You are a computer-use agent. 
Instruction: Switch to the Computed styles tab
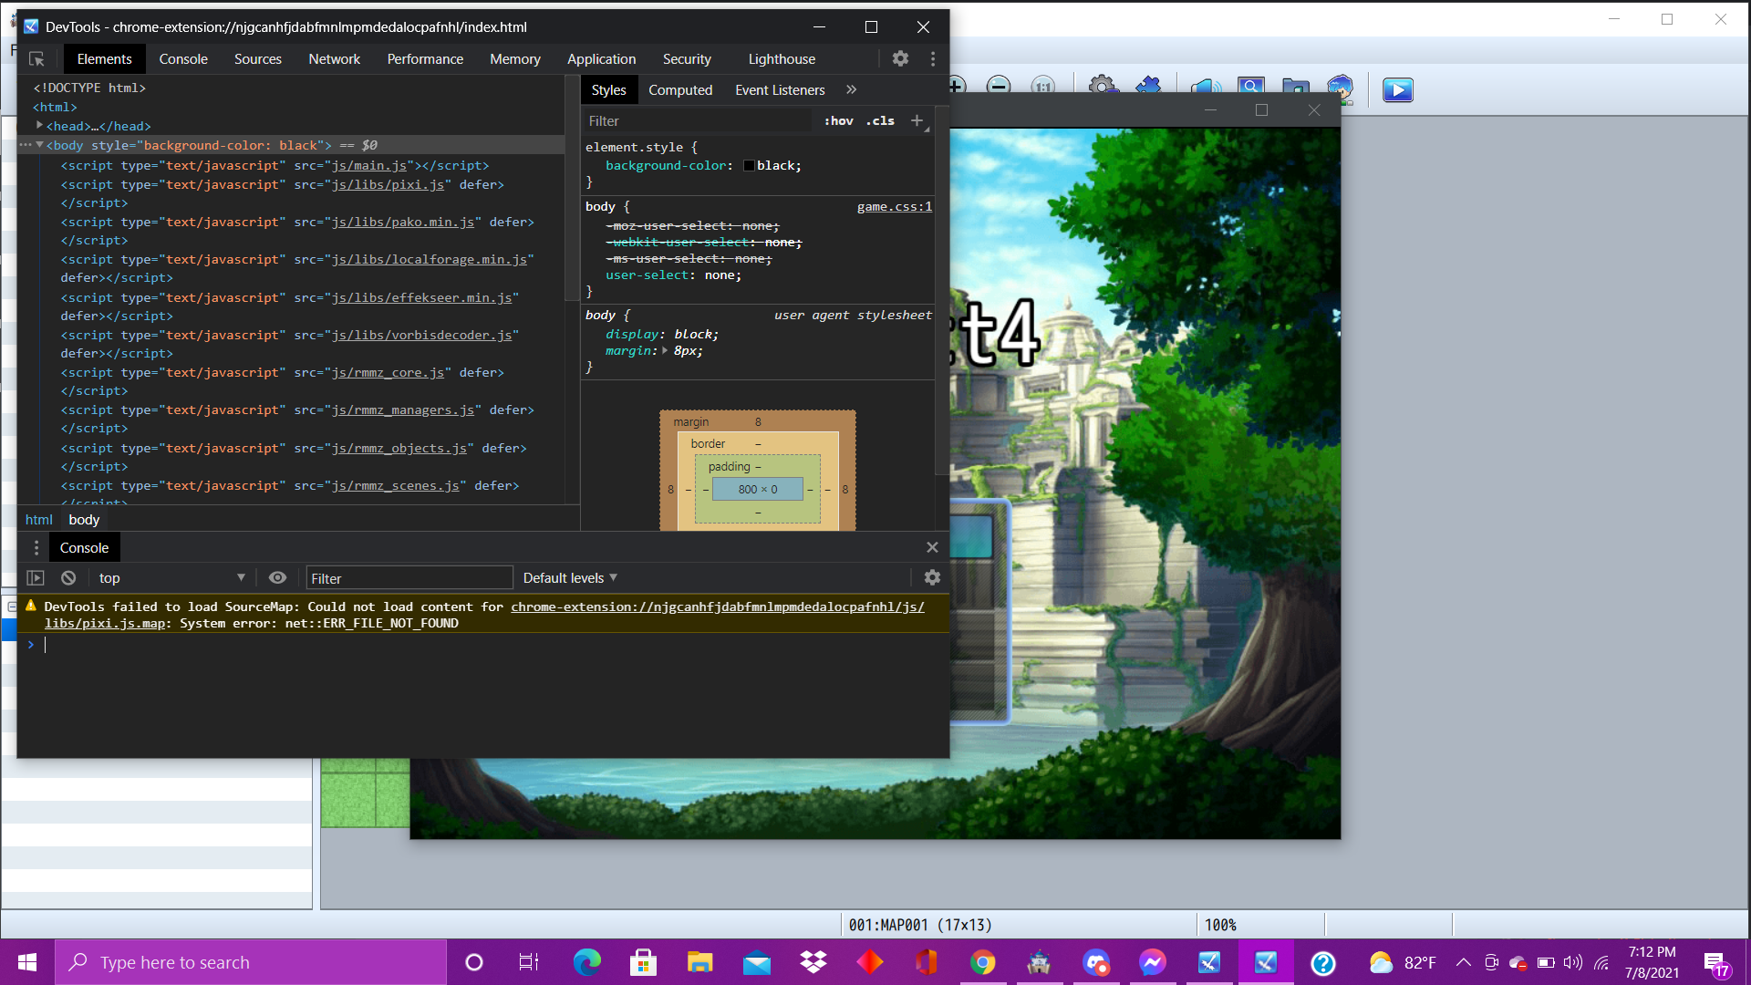[x=680, y=89]
